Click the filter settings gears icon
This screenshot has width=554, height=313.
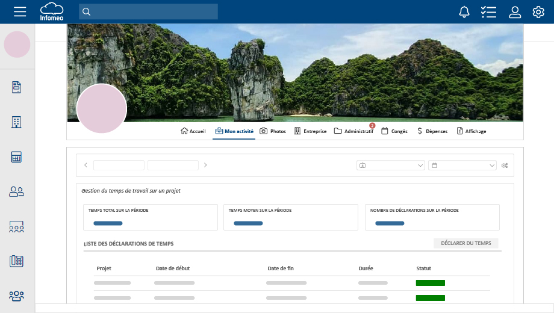coord(505,166)
